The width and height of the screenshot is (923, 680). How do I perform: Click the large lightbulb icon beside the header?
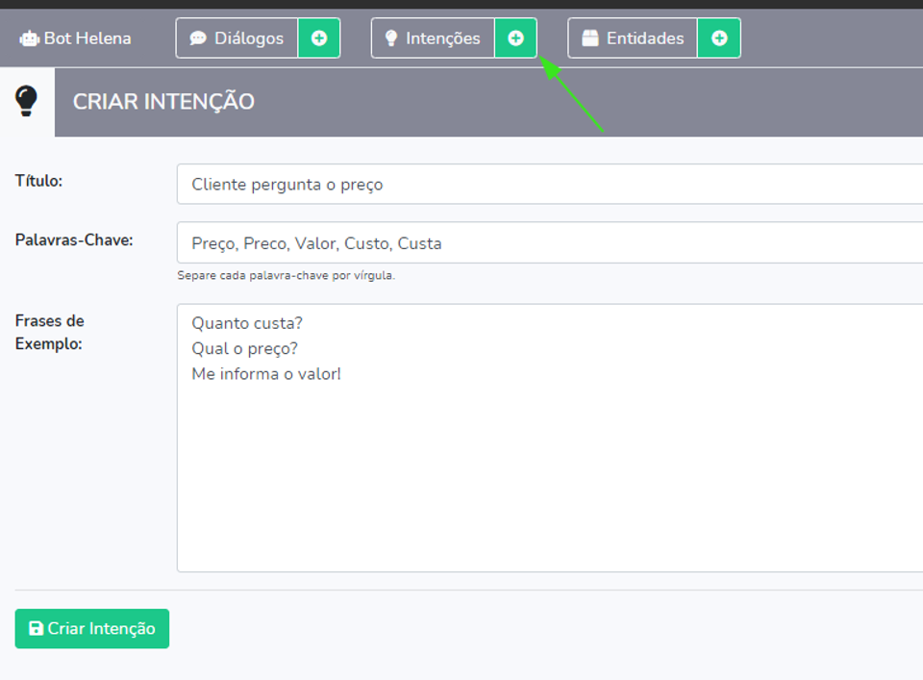pos(27,101)
